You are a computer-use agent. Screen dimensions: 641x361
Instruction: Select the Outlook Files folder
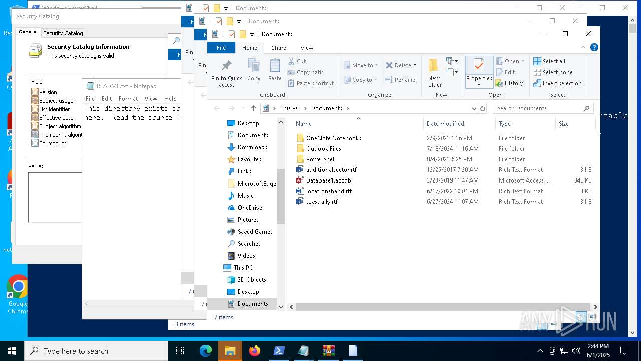(324, 149)
